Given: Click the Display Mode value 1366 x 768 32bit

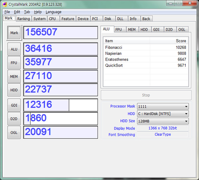Looking at the screenshot, I should (163, 128).
